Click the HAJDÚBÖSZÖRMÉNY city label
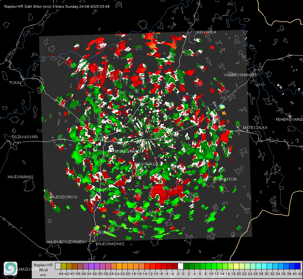 67,242
